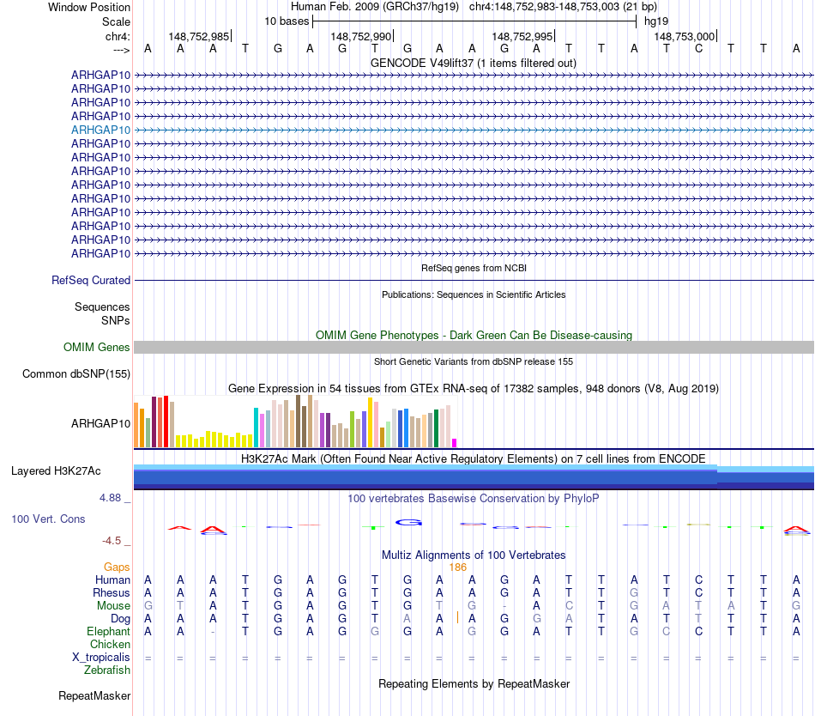Select the Rhesus alignment row label
Image resolution: width=815 pixels, height=716 pixels.
pos(112,592)
